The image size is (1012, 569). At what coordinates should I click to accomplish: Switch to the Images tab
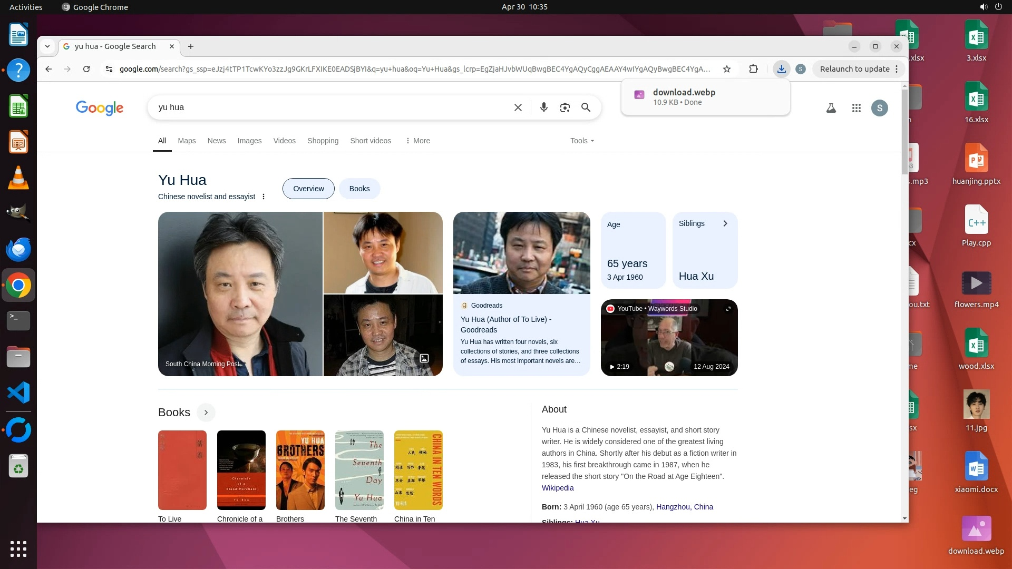click(249, 141)
